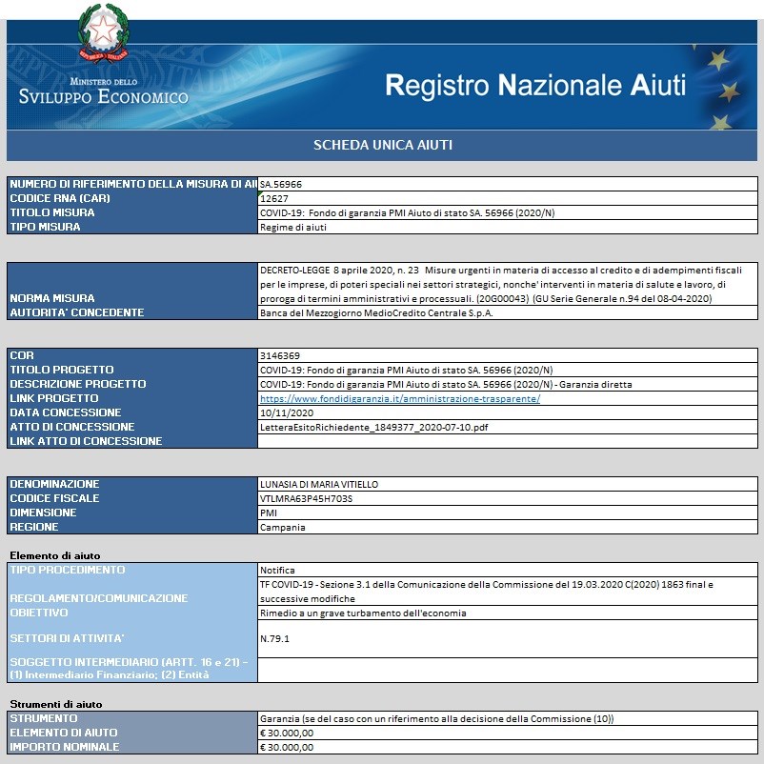
Task: Click the 'REGIONE' label
Action: click(34, 527)
